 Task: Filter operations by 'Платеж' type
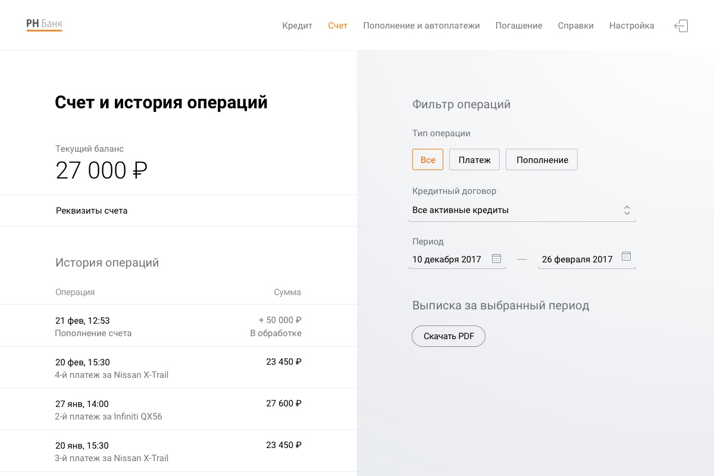[474, 159]
